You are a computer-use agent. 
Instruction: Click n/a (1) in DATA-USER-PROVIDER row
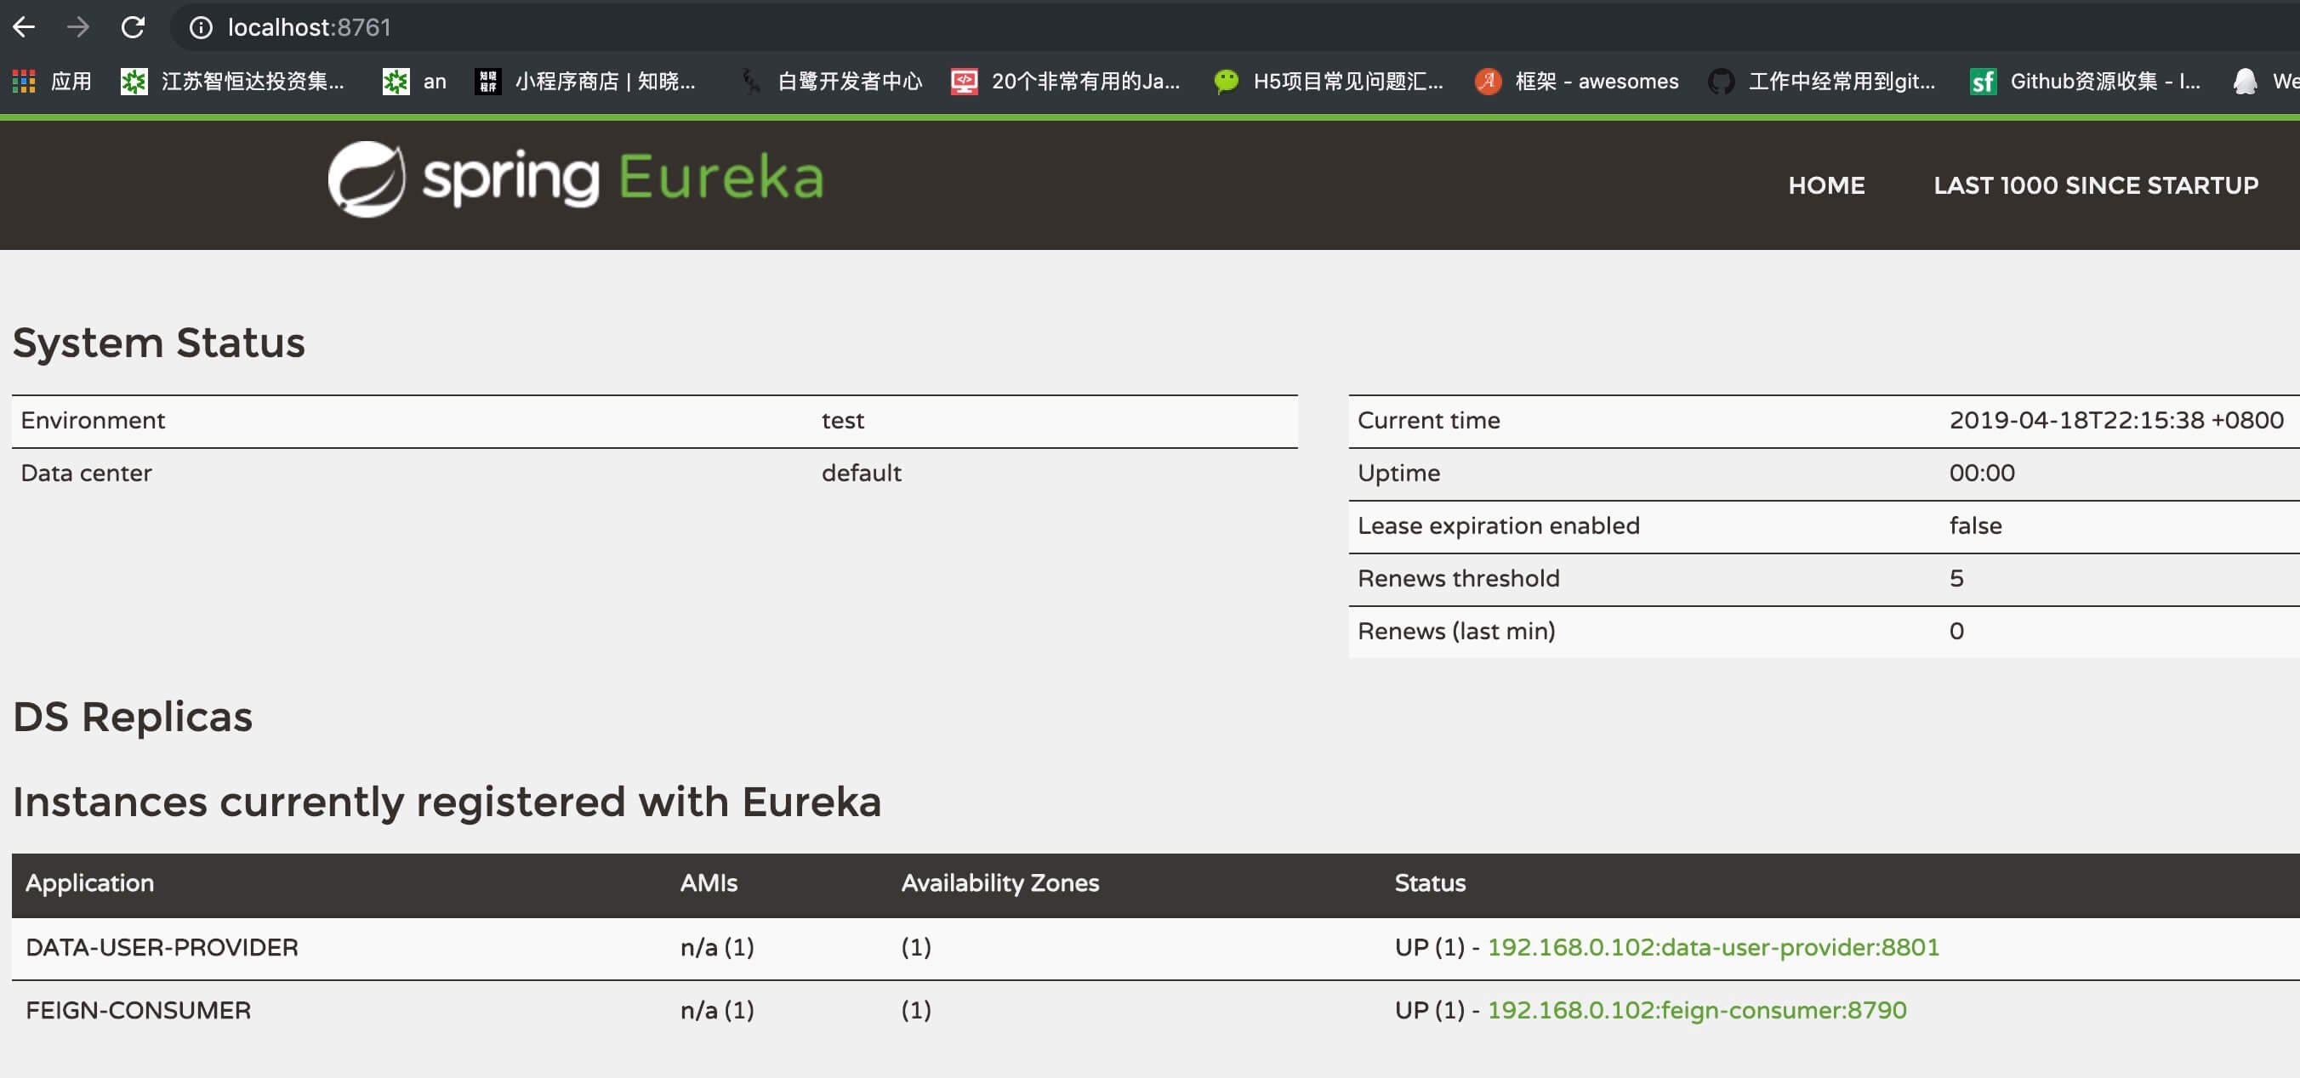717,947
